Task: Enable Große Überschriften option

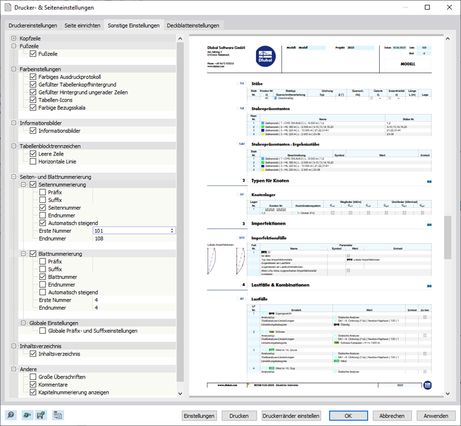Action: coord(33,377)
